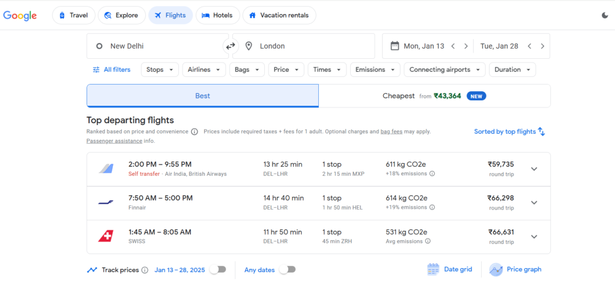Go to previous day for Mon, Jan 13
615x287 pixels.
pyautogui.click(x=453, y=46)
